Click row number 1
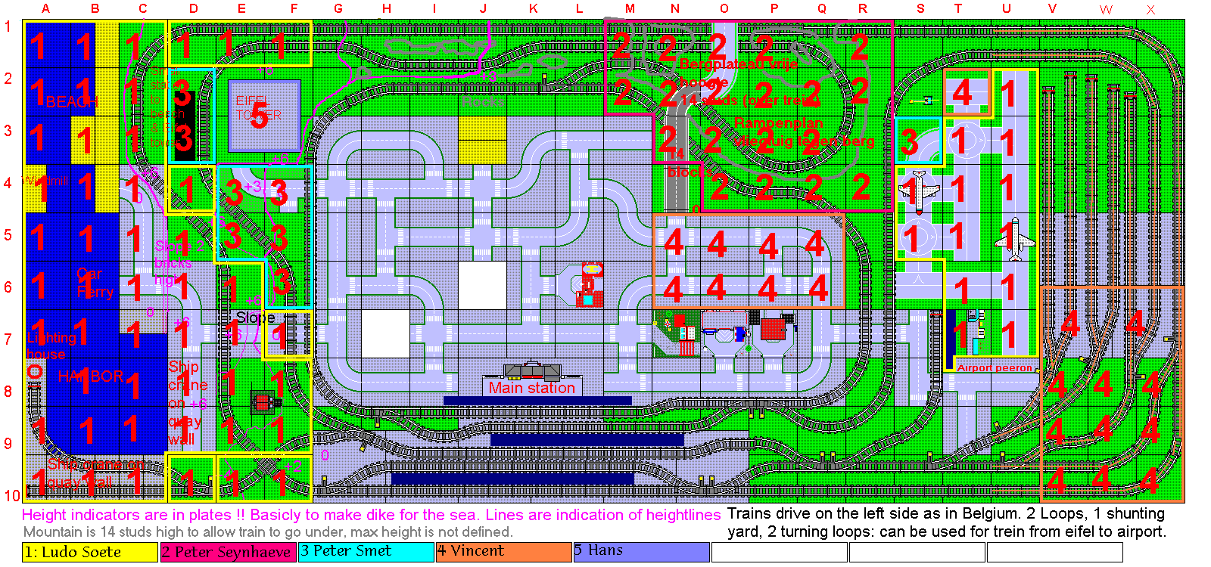 (x=8, y=27)
